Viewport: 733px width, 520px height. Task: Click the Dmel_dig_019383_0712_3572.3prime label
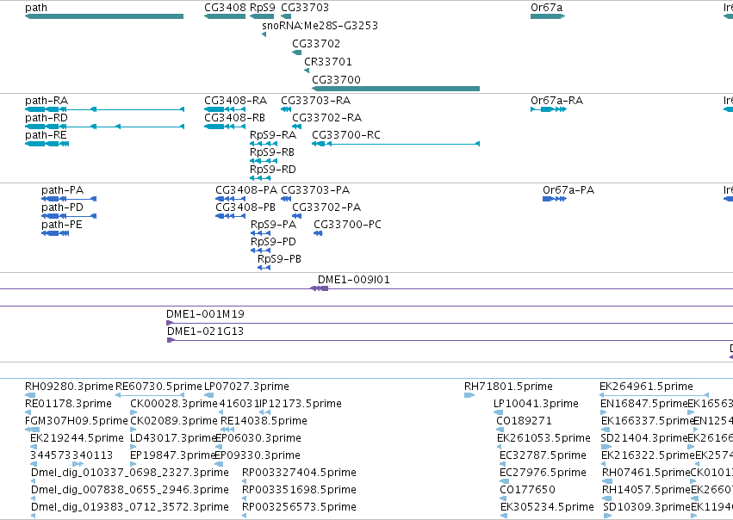(x=130, y=507)
